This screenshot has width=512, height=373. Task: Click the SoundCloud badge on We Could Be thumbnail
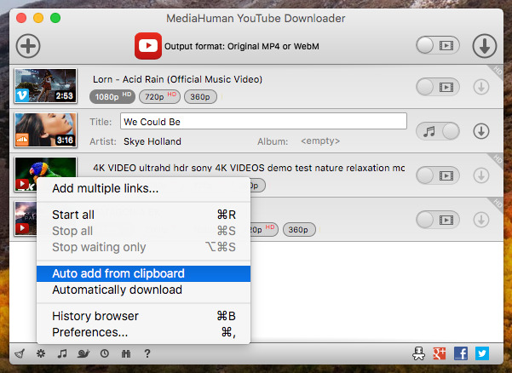point(22,140)
